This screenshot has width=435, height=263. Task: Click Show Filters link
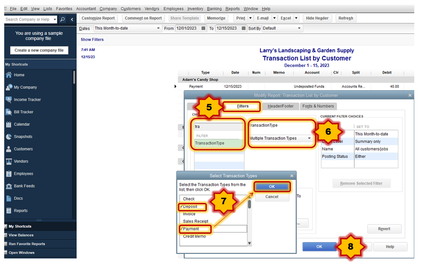[x=92, y=40]
